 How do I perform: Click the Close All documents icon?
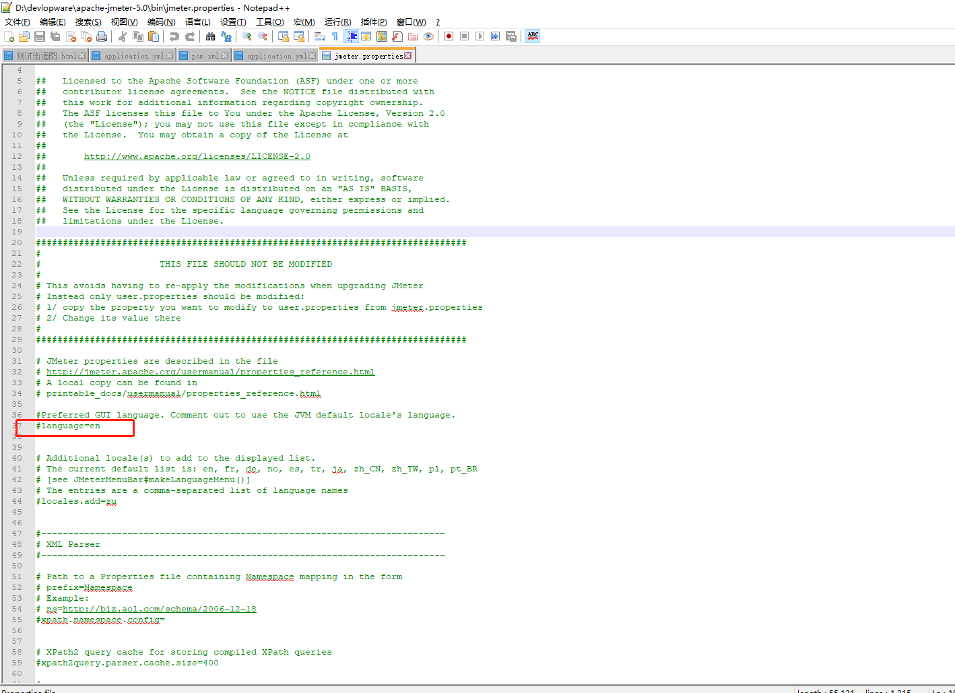pyautogui.click(x=86, y=36)
